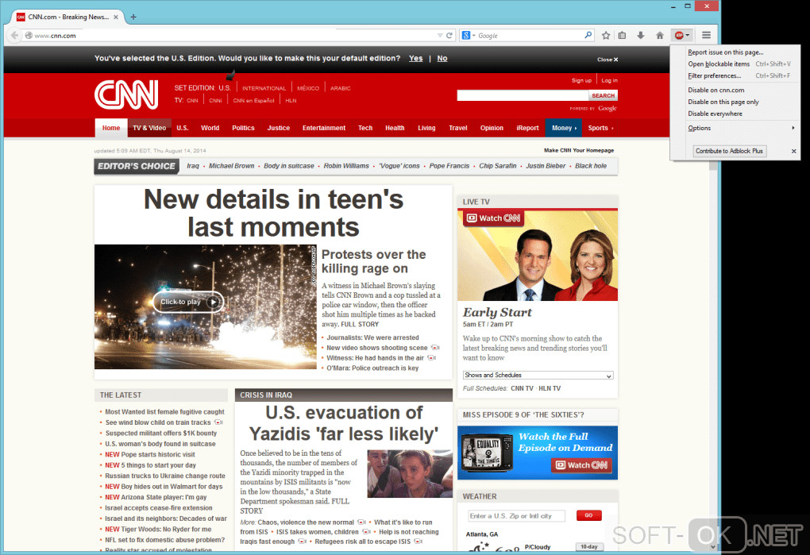
Task: Expand the Options submenu in Adblock menu
Action: (x=741, y=128)
